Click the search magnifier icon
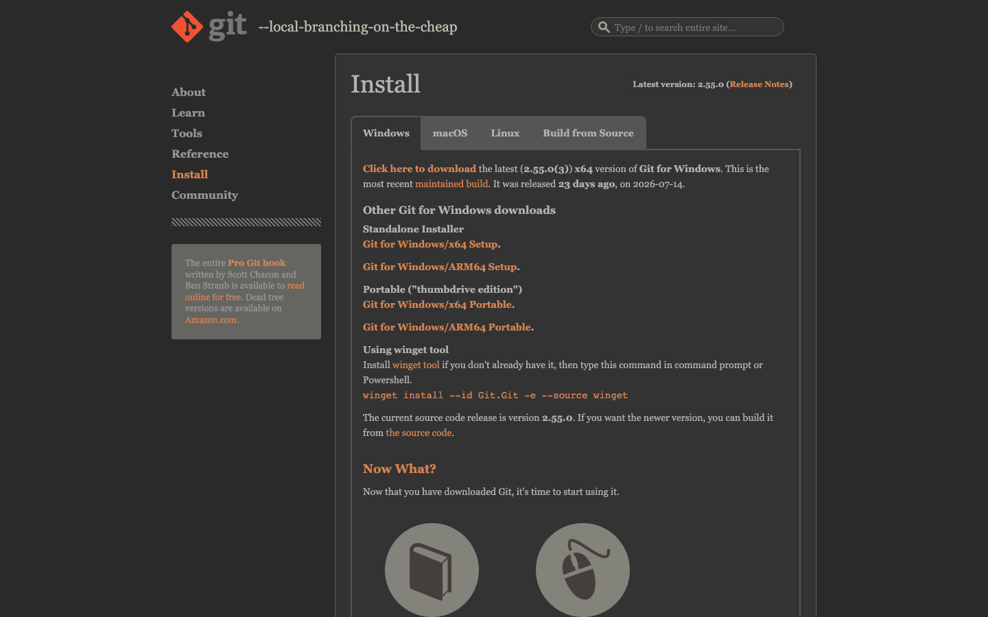The width and height of the screenshot is (988, 617). 604,27
